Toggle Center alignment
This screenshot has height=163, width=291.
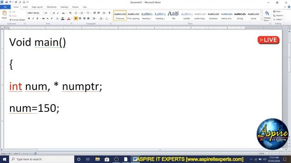[80, 19]
